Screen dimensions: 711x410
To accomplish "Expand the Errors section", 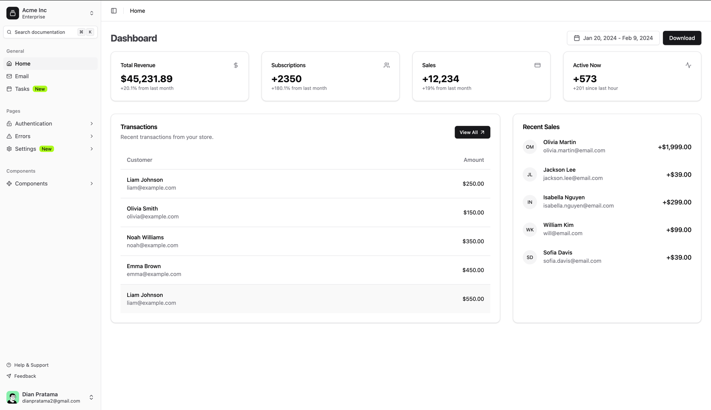I will click(x=91, y=136).
